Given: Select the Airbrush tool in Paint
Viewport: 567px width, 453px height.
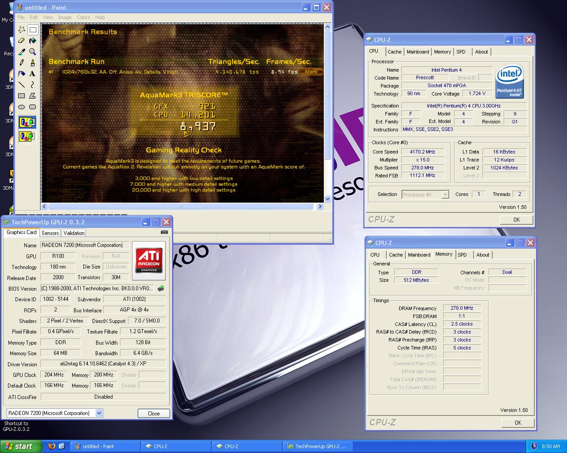Looking at the screenshot, I should click(22, 73).
